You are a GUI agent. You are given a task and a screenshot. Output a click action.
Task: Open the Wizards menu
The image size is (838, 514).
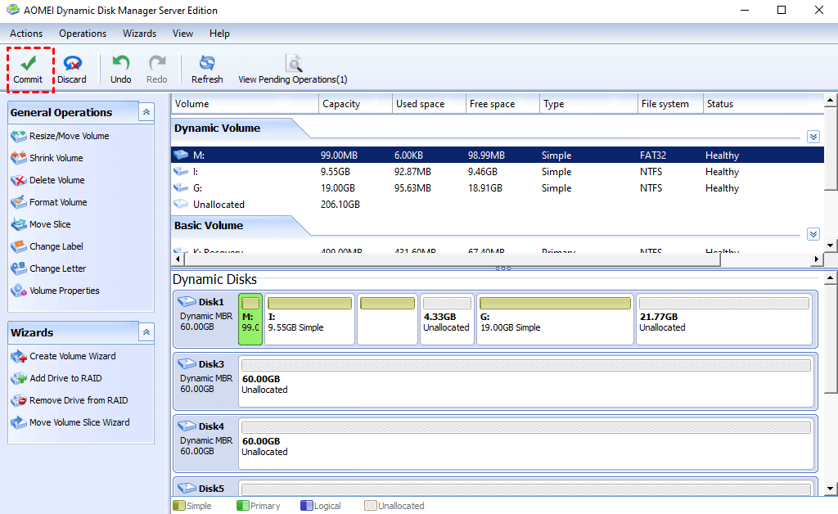pos(139,34)
